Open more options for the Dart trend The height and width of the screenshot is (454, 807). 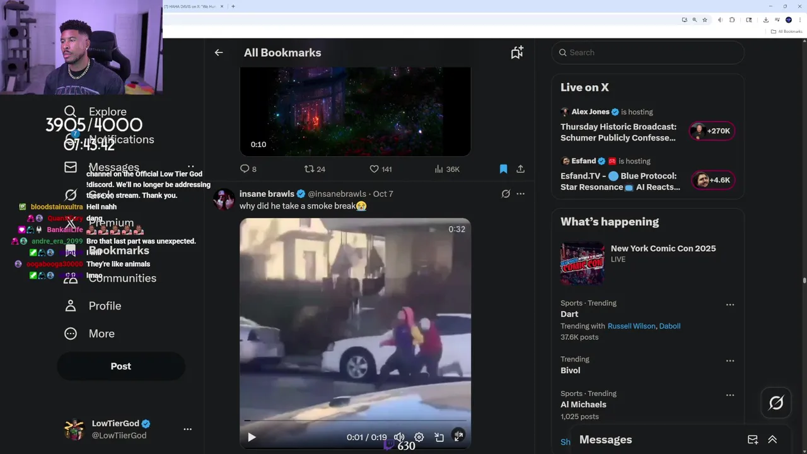(730, 305)
